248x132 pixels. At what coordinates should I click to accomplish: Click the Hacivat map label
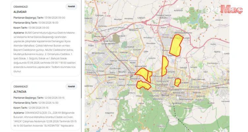205,86
